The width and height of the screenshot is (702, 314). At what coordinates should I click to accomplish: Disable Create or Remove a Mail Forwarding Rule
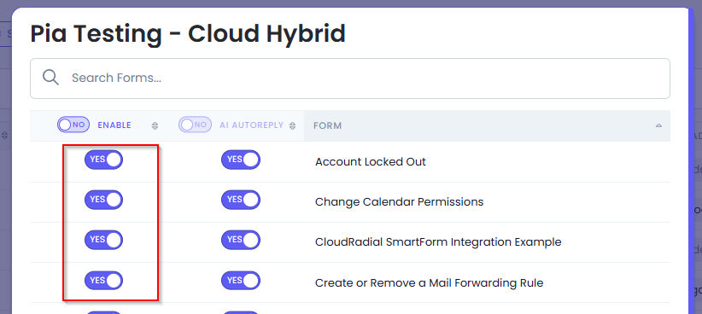pyautogui.click(x=103, y=281)
